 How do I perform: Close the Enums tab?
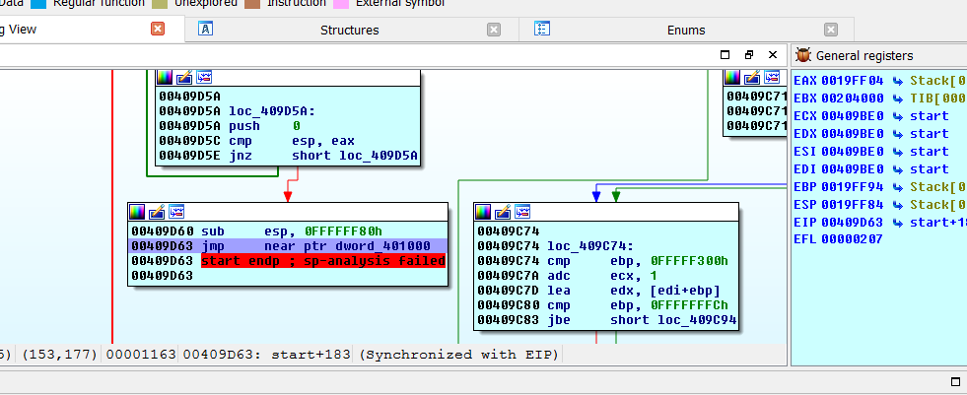(x=831, y=30)
